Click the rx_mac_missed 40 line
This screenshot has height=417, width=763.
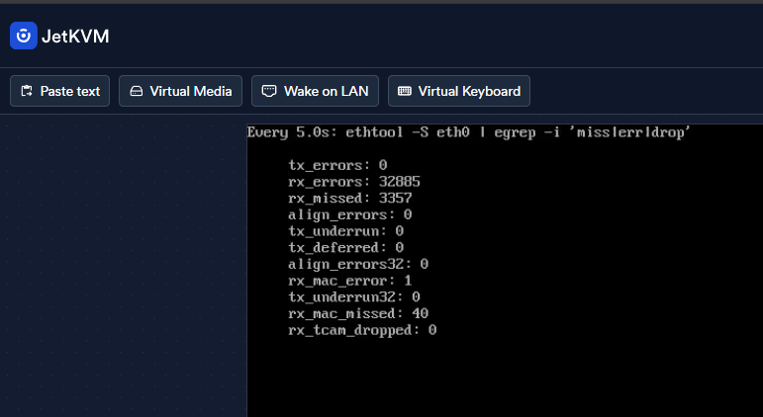coord(358,313)
